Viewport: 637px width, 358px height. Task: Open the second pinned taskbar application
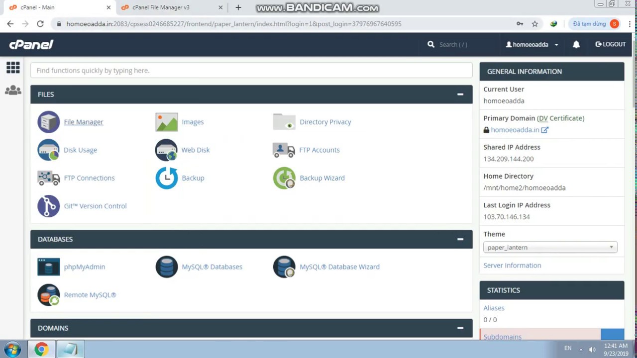point(70,349)
